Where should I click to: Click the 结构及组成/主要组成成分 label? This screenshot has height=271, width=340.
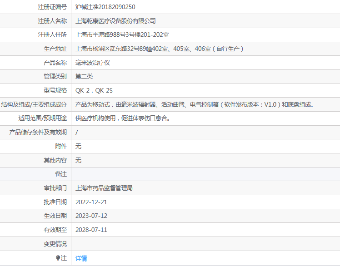34,104
